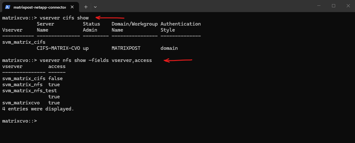Click the svm_matrix_nfs_test vserver entry
355x143 pixels.
29,91
